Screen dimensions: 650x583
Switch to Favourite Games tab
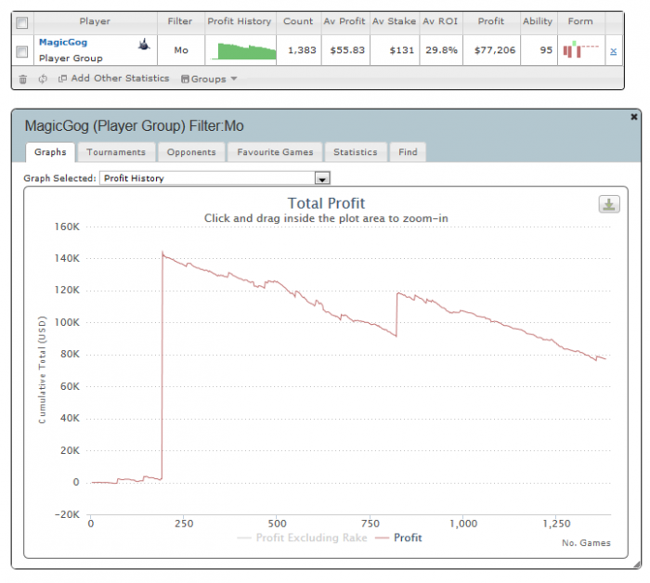coord(275,152)
